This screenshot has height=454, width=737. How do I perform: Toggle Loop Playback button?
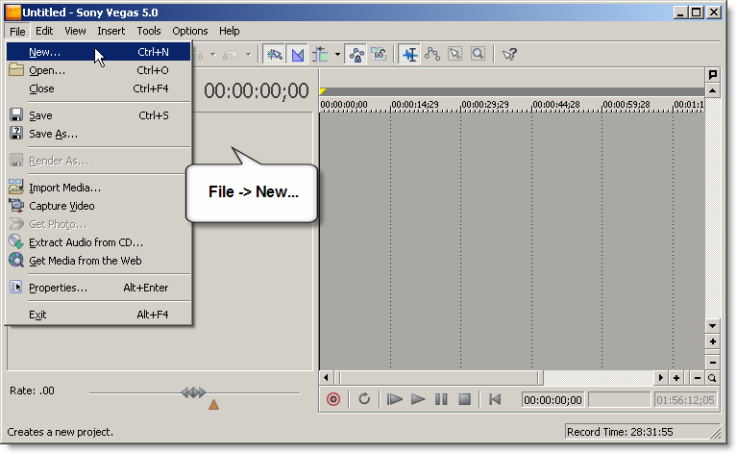click(x=364, y=399)
